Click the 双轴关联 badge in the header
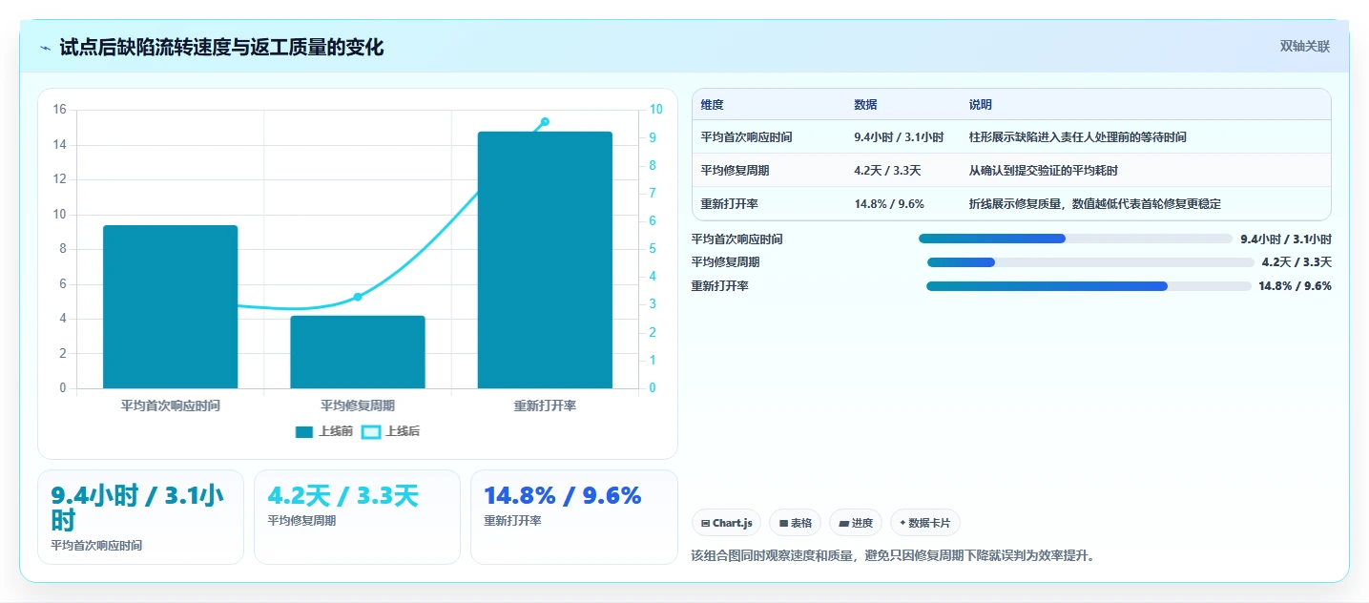This screenshot has width=1369, height=603. [x=1304, y=47]
